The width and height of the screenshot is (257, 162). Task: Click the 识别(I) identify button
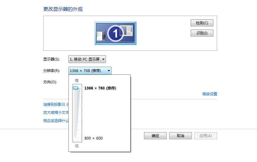pyautogui.click(x=202, y=33)
